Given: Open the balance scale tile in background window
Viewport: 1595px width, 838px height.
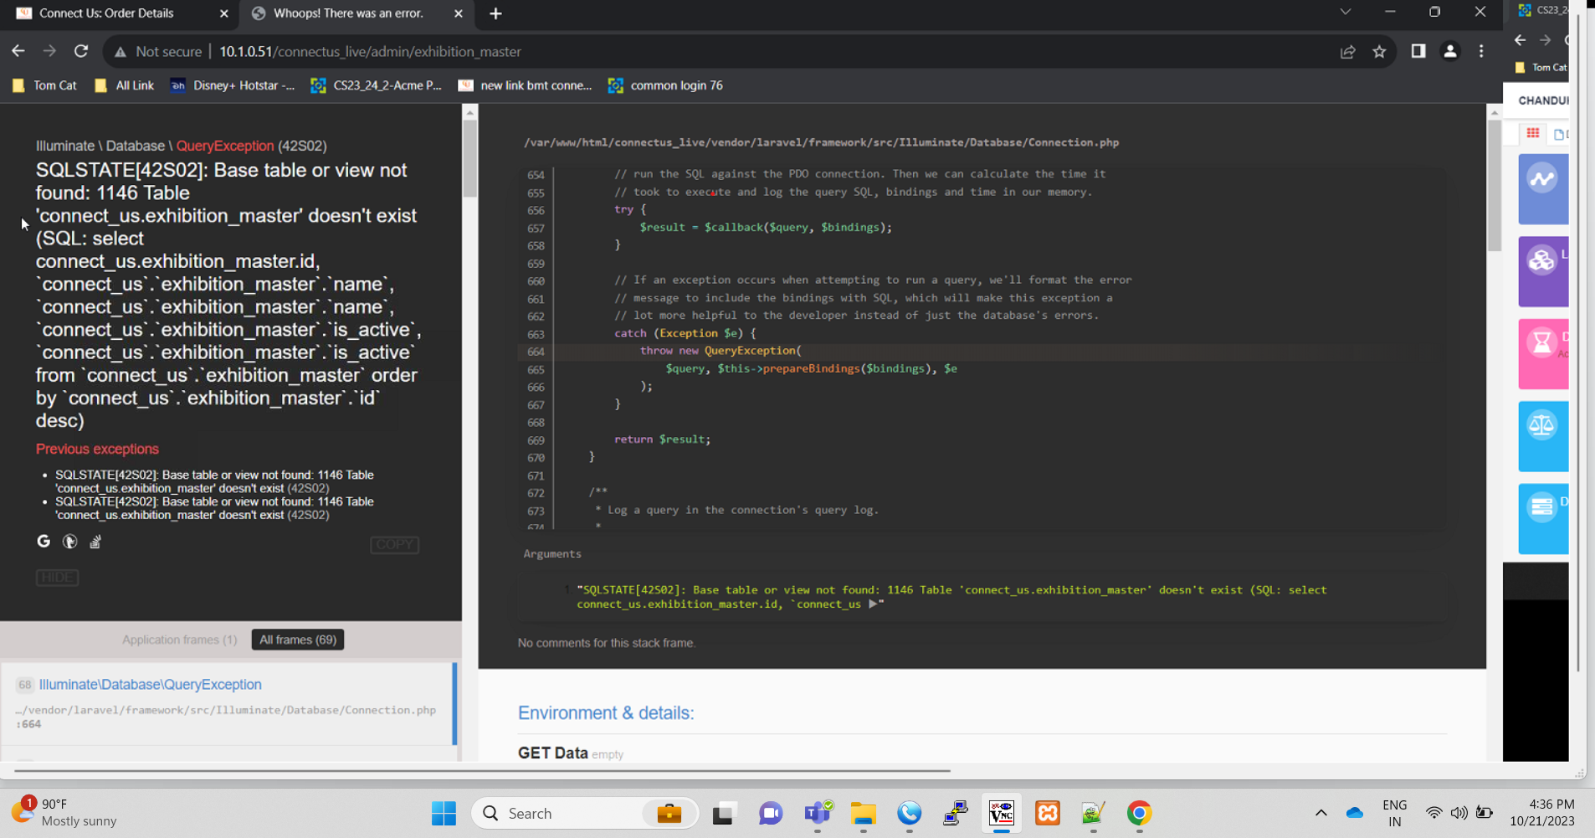Looking at the screenshot, I should click(1543, 436).
